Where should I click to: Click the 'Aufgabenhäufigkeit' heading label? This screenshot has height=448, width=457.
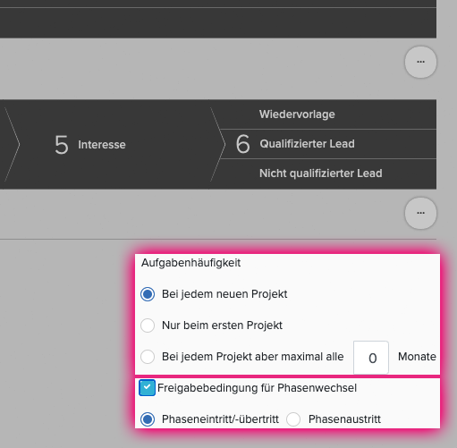point(190,263)
